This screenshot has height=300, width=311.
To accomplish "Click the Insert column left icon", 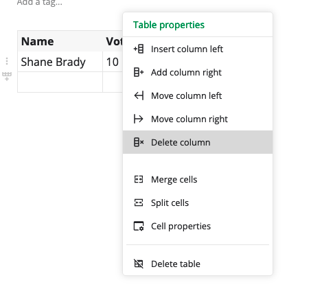I will pyautogui.click(x=139, y=49).
